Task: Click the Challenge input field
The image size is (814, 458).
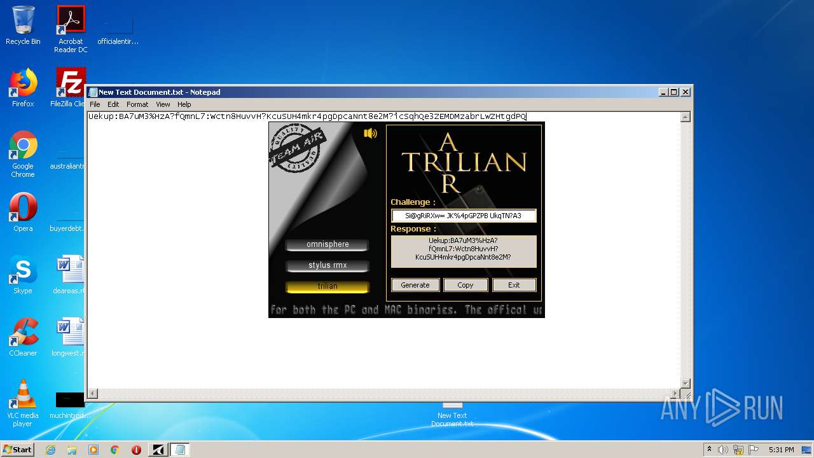Action: [x=464, y=216]
